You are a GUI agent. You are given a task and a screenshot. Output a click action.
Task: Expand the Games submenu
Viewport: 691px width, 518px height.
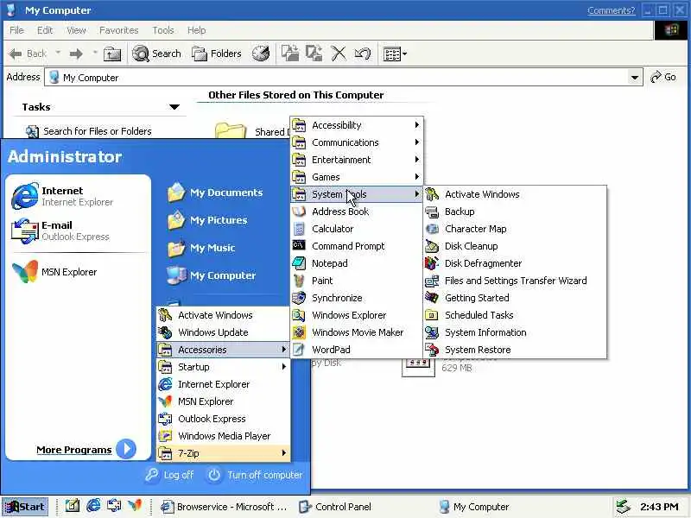point(357,177)
